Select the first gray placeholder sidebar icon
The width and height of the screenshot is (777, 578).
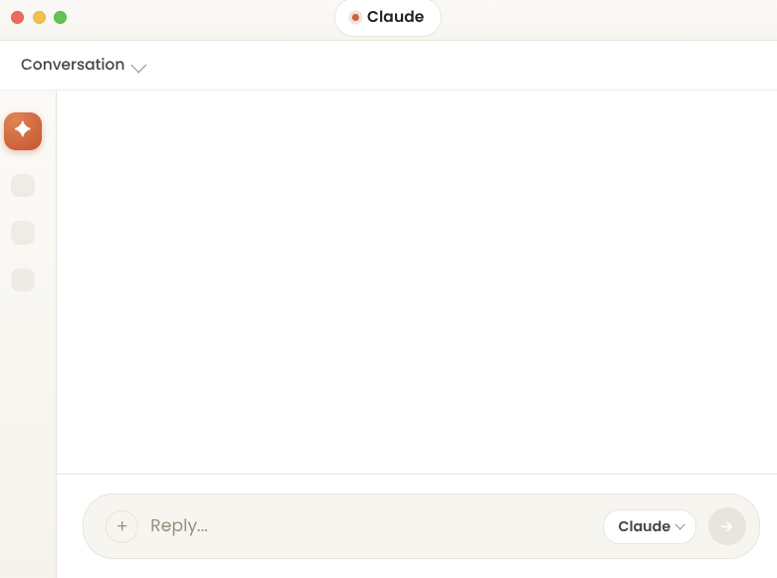23,185
